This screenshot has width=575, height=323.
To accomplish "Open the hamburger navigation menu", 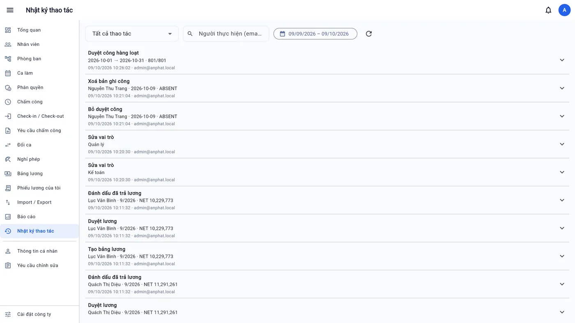I will point(10,10).
